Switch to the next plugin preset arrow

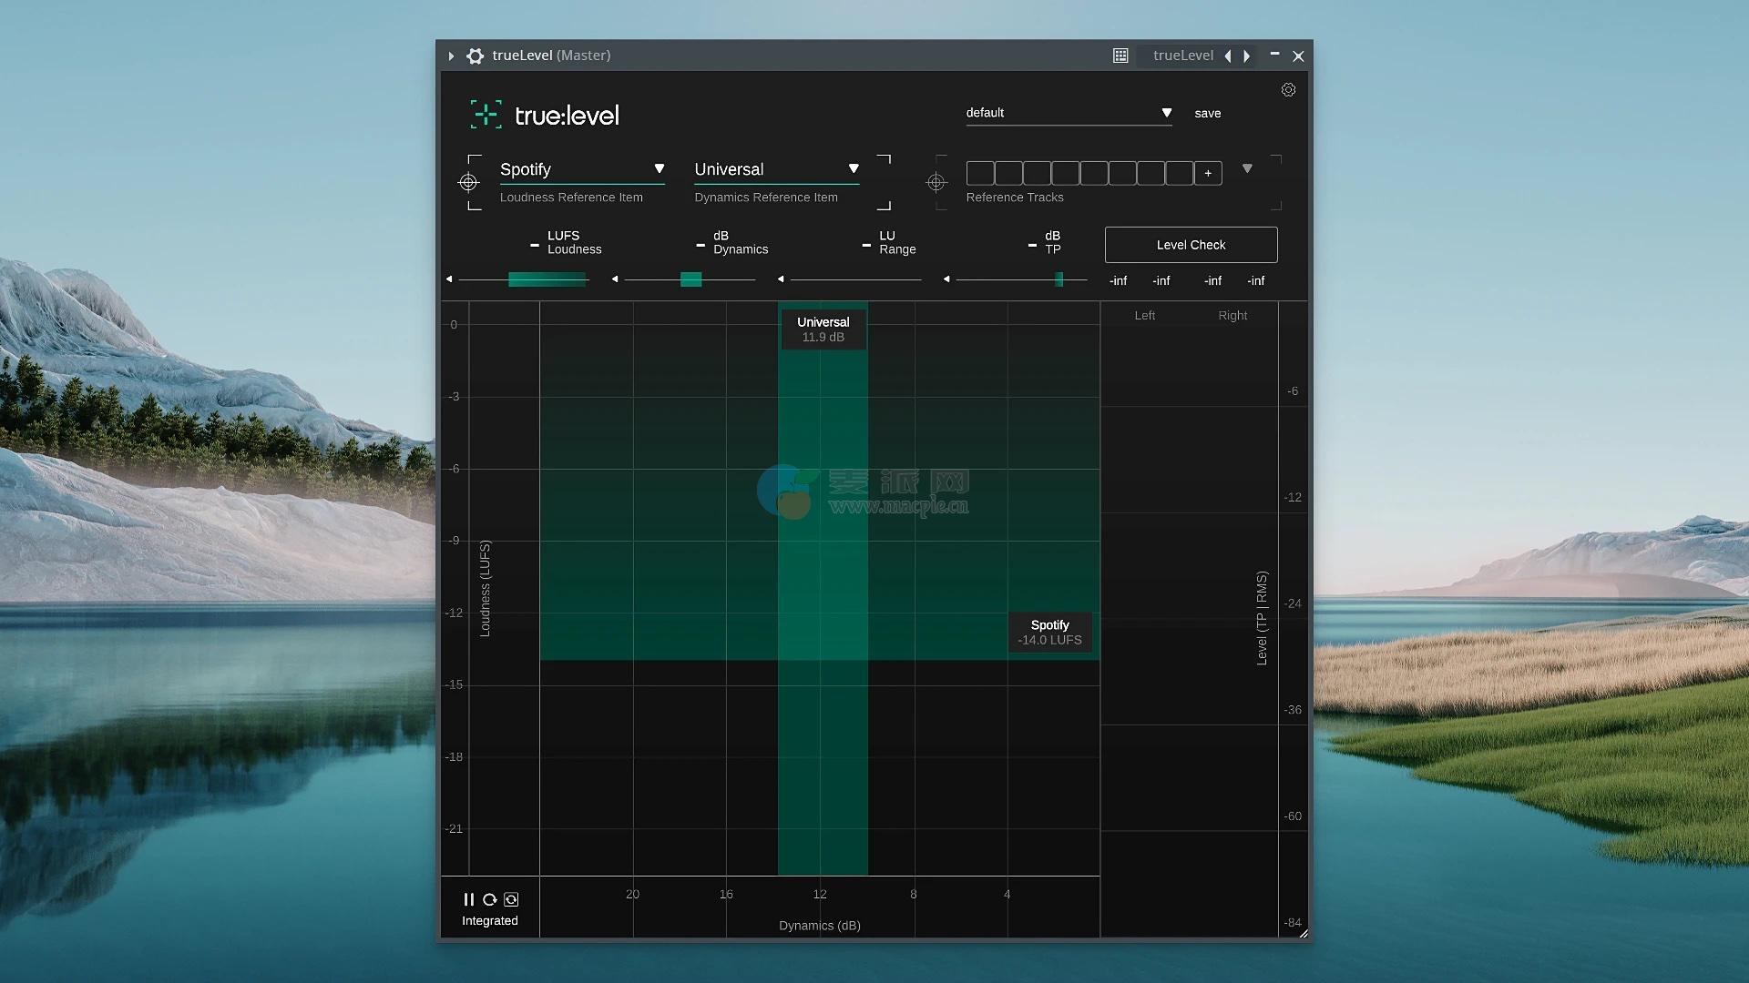coord(1247,56)
